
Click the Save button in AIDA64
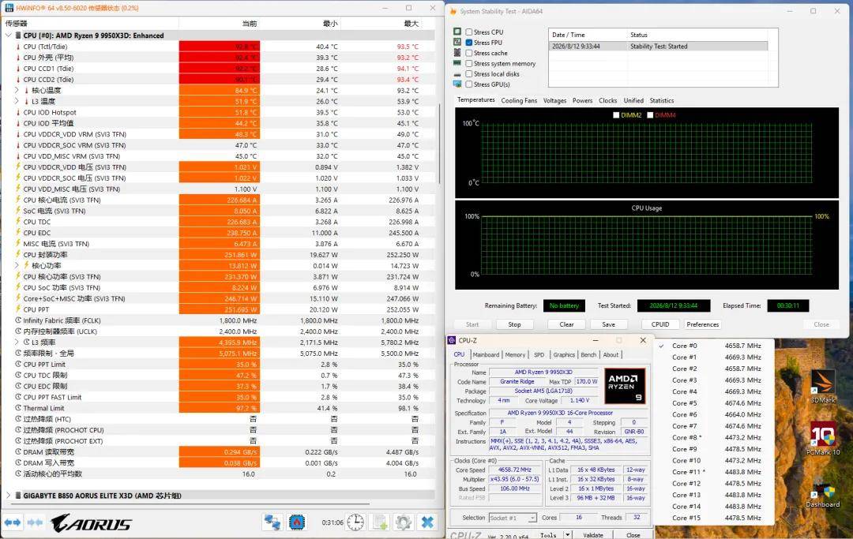[609, 324]
